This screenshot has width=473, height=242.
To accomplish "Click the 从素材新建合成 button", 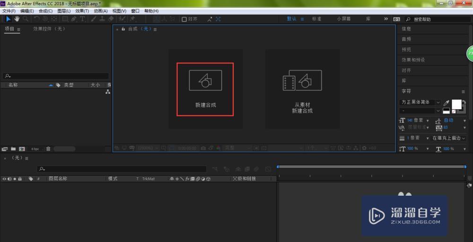I will [x=302, y=89].
